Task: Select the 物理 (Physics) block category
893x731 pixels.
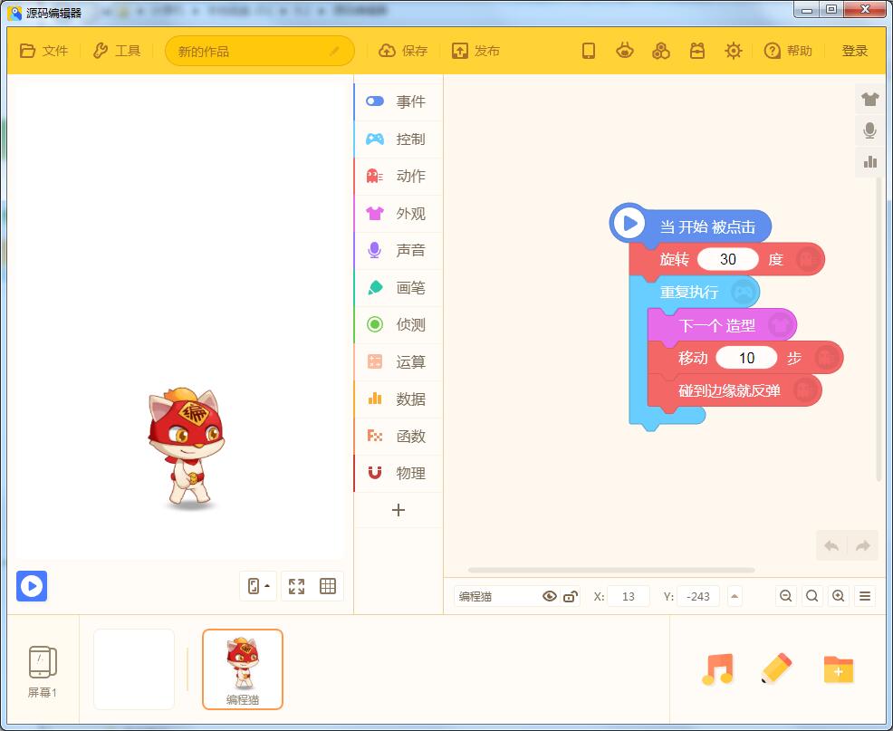Action: (x=396, y=473)
